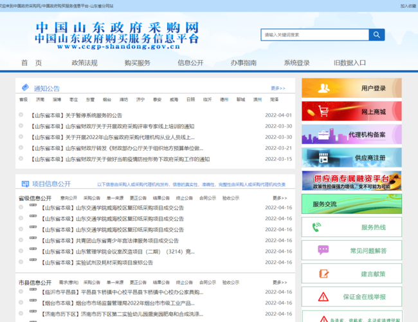Open the 政策法规 navigation menu

tap(84, 62)
